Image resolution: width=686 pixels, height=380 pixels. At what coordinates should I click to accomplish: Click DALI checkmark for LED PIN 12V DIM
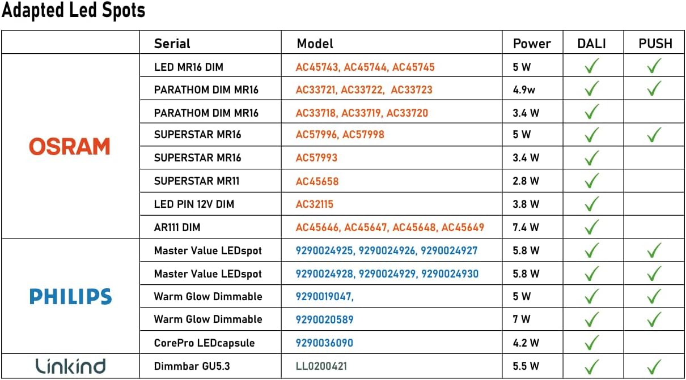click(592, 203)
